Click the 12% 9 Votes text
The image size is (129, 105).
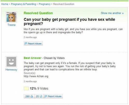tap(39, 89)
